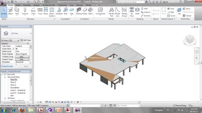Click Sign In in title bar
The height and width of the screenshot is (113, 202).
coord(165,2)
